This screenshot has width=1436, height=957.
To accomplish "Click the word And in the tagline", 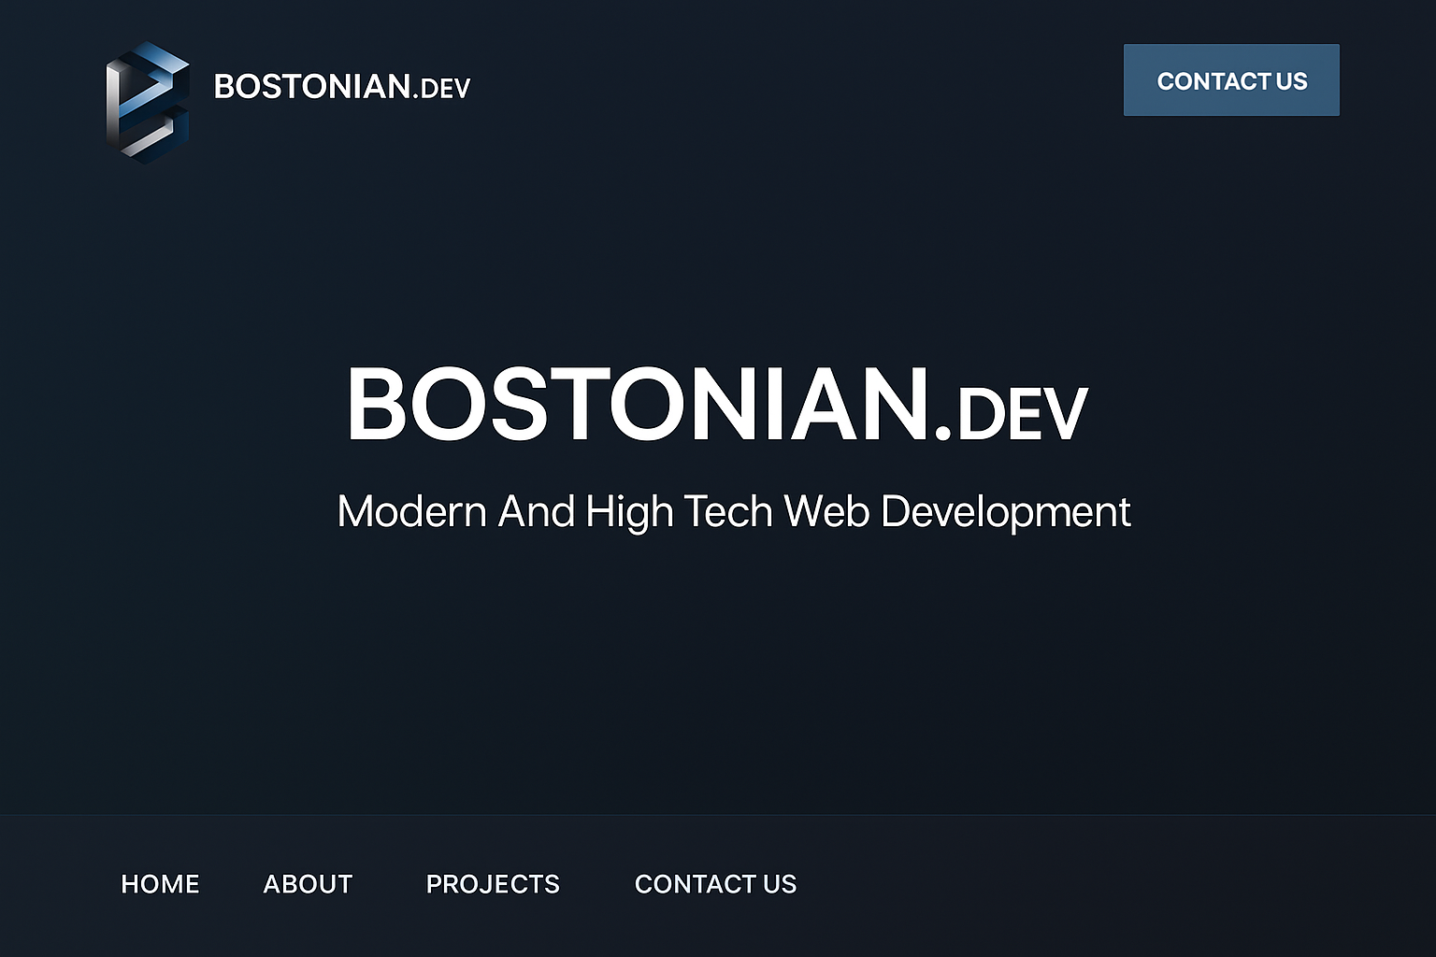I will pos(536,512).
